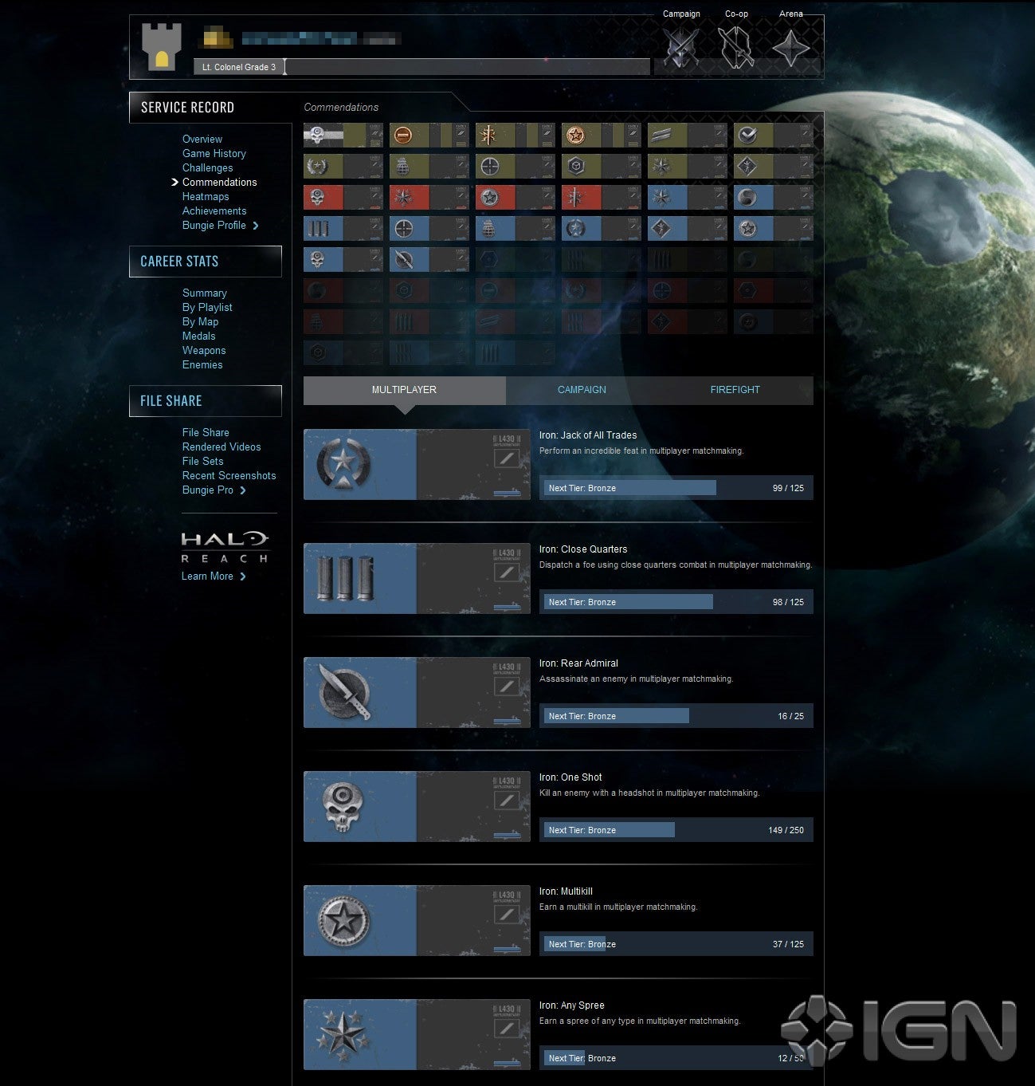Image resolution: width=1035 pixels, height=1086 pixels.
Task: Select the blue swirl commendation tile
Action: pyautogui.click(x=774, y=198)
